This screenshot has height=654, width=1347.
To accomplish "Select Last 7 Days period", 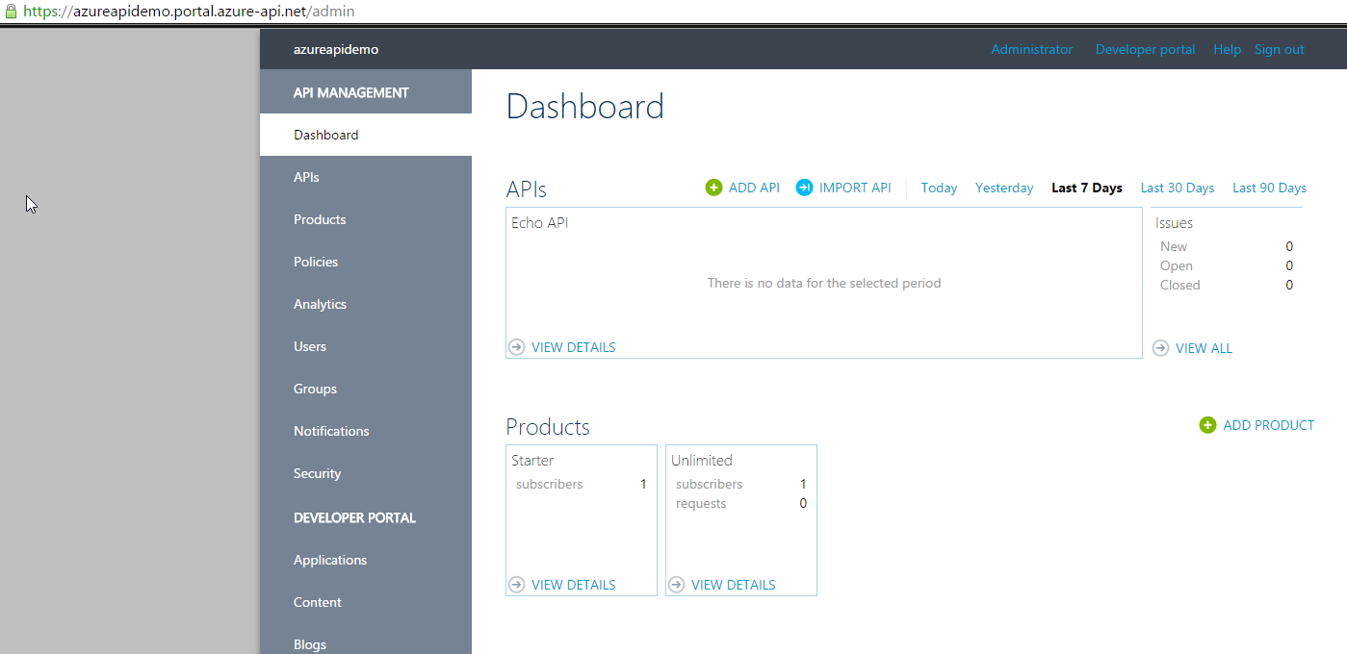I will click(1087, 188).
